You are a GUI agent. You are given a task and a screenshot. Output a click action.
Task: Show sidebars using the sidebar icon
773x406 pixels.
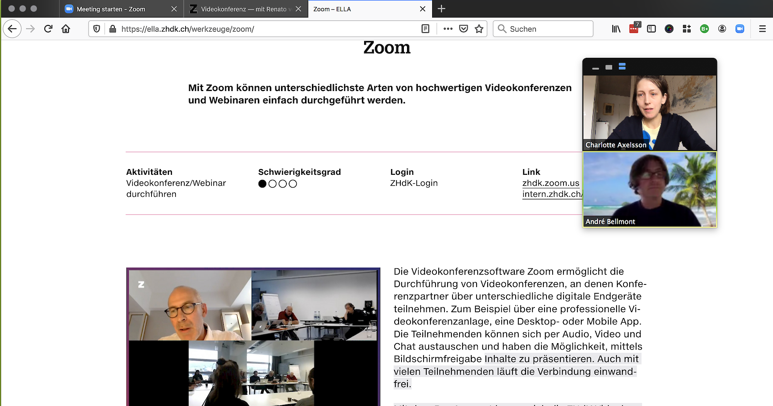tap(651, 29)
